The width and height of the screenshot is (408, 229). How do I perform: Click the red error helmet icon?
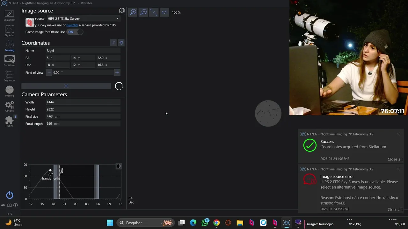pyautogui.click(x=310, y=179)
